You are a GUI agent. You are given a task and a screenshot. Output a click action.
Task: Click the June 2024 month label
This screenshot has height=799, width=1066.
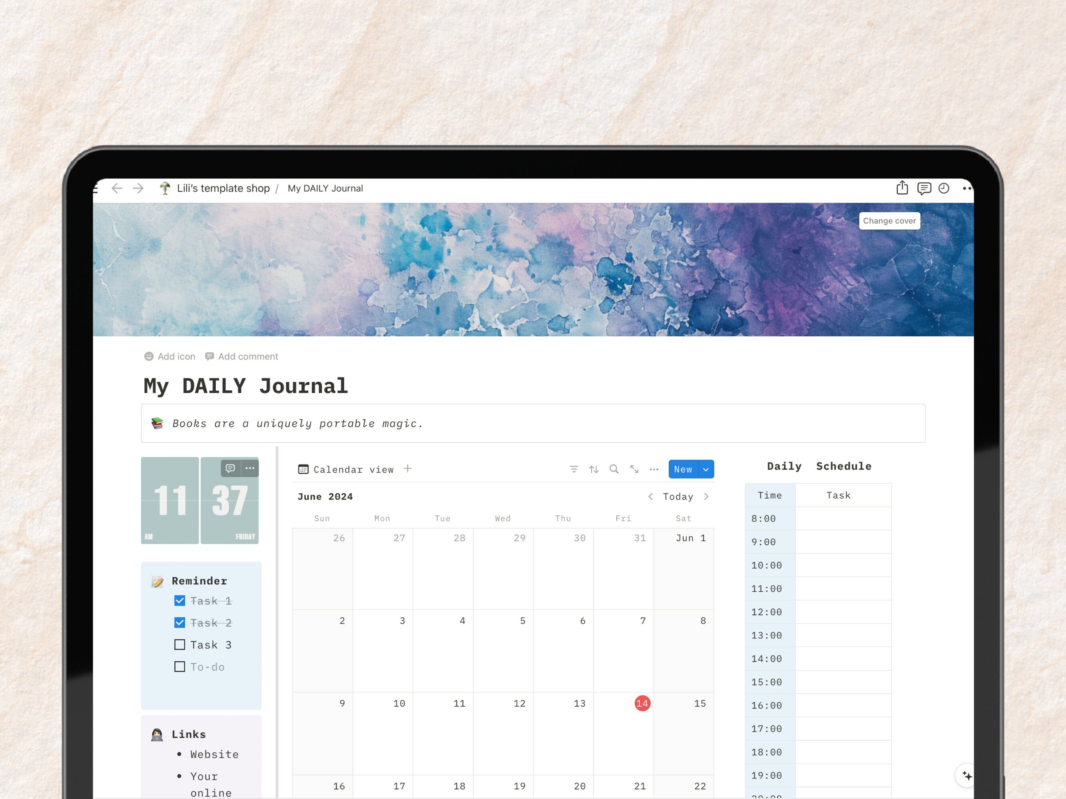click(325, 497)
